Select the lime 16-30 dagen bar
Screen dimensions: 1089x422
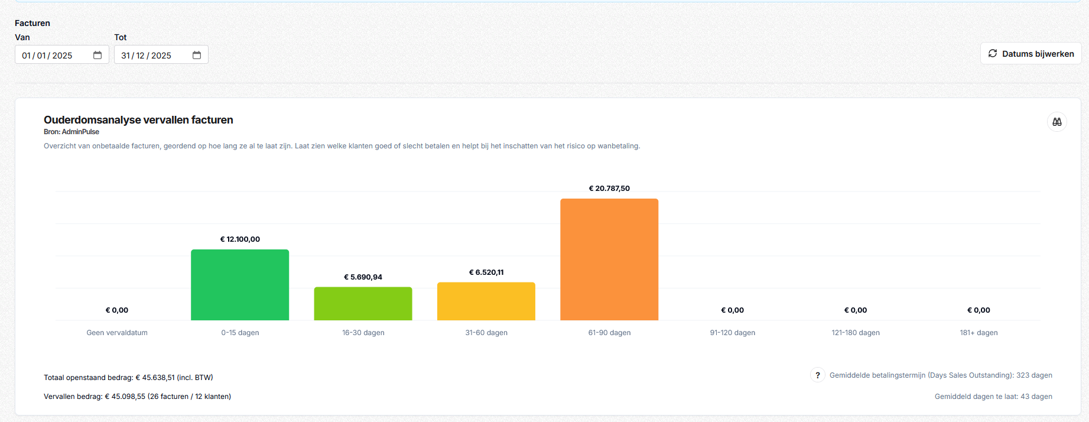tap(363, 304)
